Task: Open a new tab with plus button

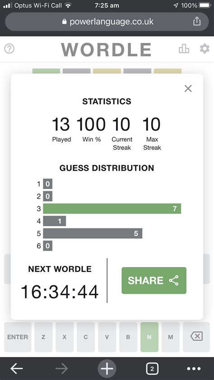Action: (107, 369)
